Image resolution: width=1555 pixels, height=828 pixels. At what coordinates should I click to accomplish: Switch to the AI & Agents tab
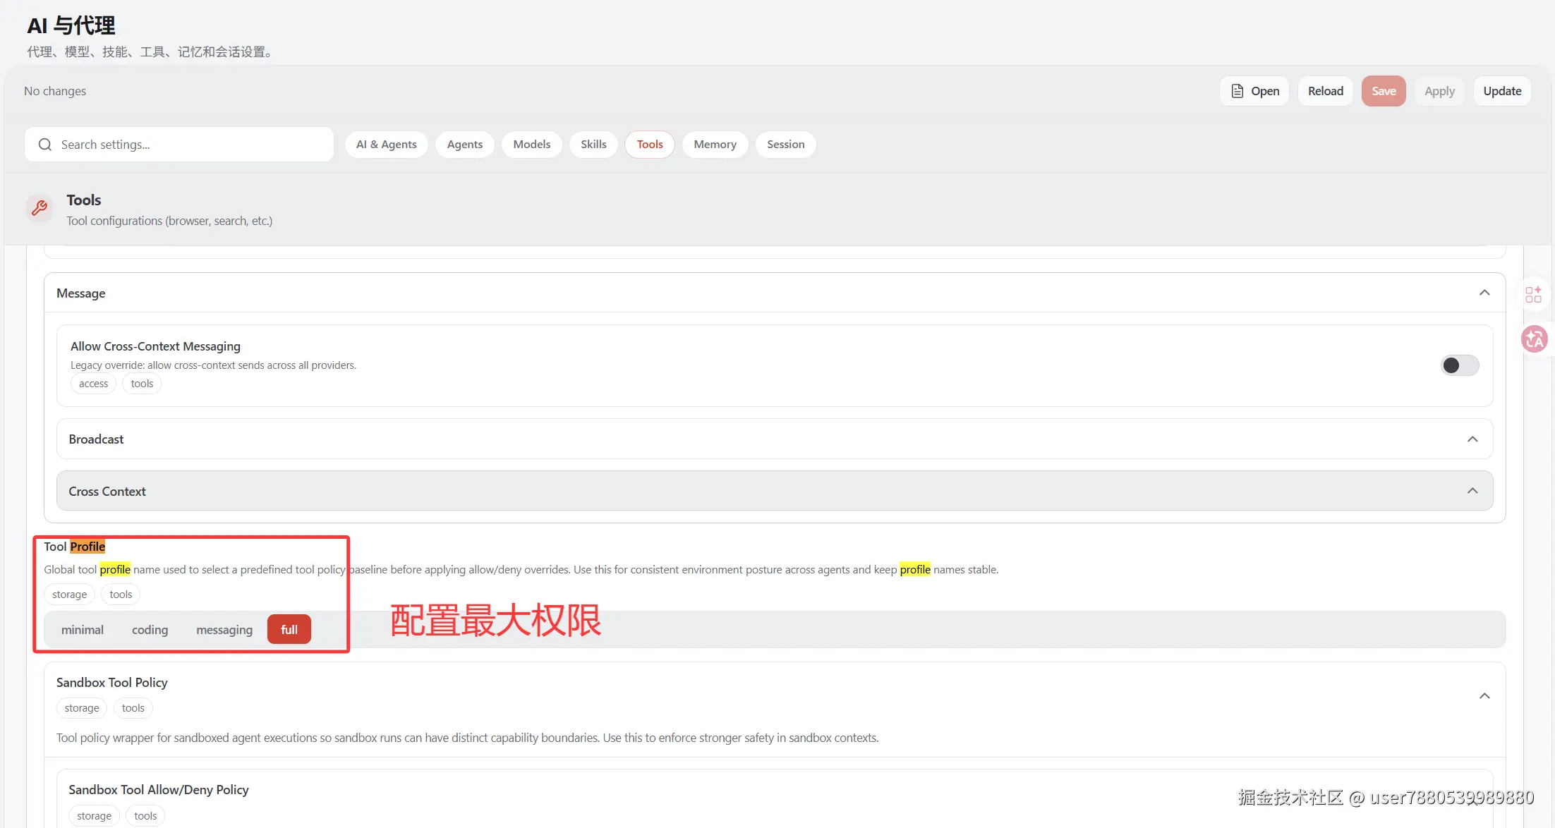click(x=387, y=145)
